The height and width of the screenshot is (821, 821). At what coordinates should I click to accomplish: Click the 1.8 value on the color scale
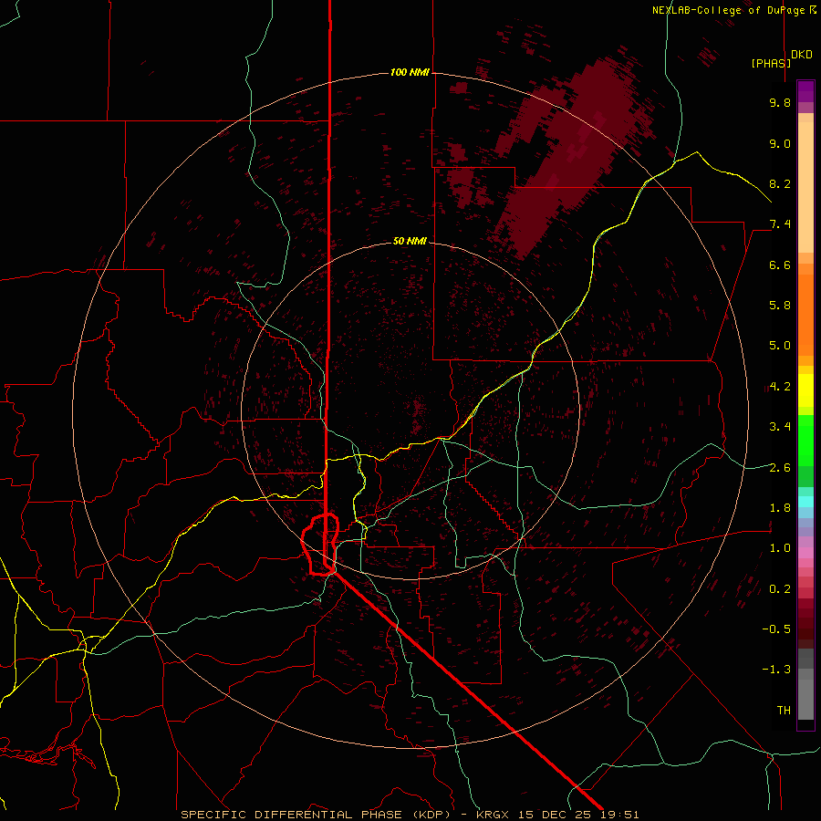point(780,508)
